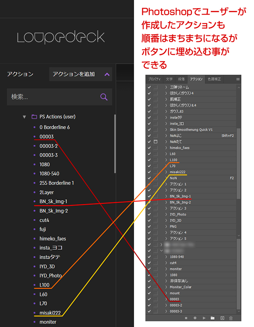254x327 pixels.
Task: Expand the collapsed blurred action set
Action: (161, 244)
